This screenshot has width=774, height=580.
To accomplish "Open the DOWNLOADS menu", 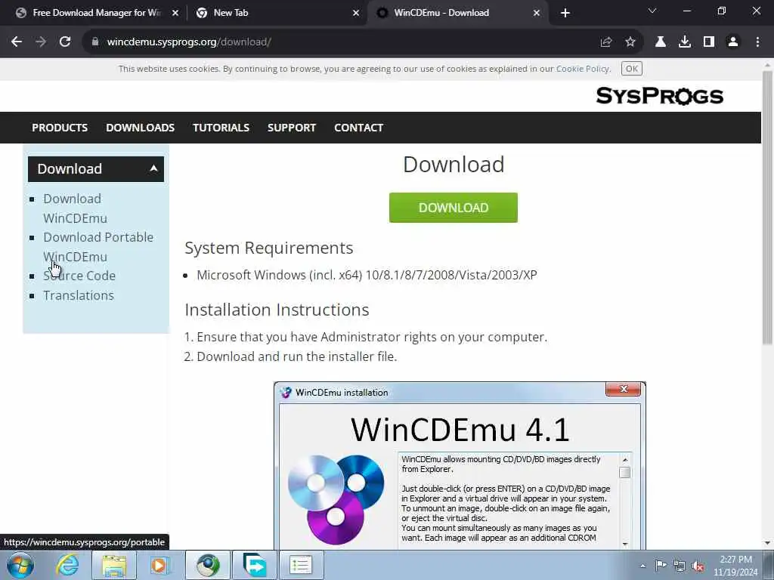I will coord(140,128).
